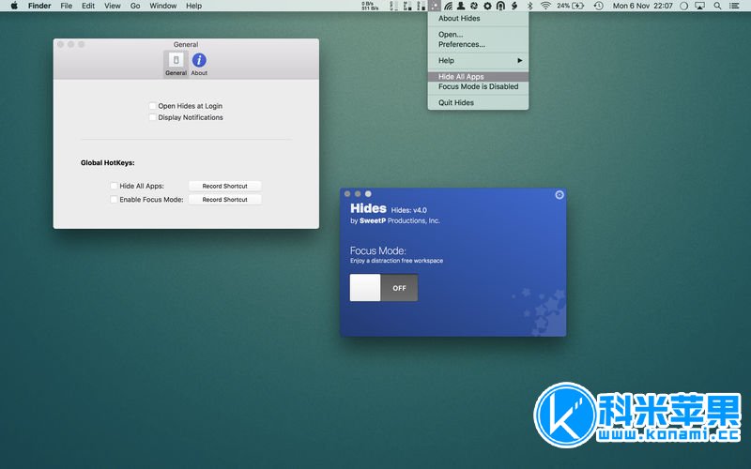Click the Global HotKeys: heading
Image resolution: width=751 pixels, height=469 pixels.
coord(108,162)
